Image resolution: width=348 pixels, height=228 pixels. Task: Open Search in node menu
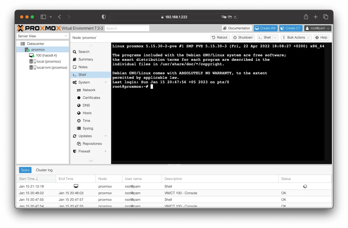[x=91, y=52]
